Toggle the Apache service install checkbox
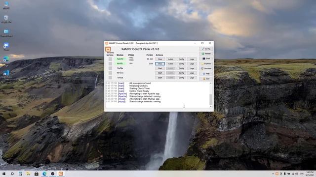 click(x=110, y=59)
